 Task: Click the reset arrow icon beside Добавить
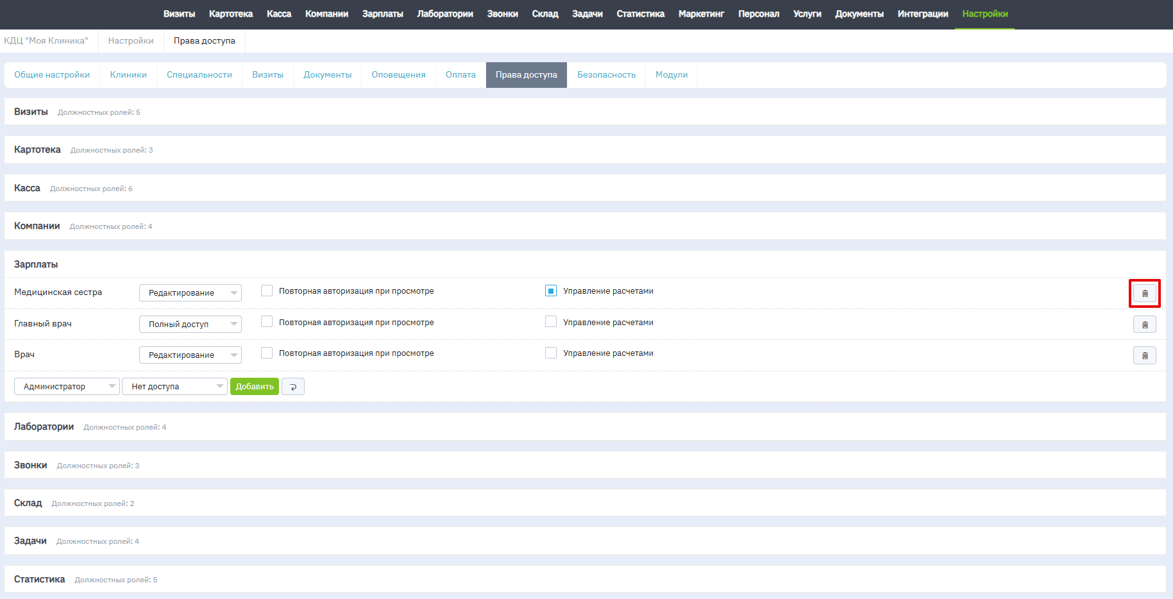pyautogui.click(x=293, y=387)
